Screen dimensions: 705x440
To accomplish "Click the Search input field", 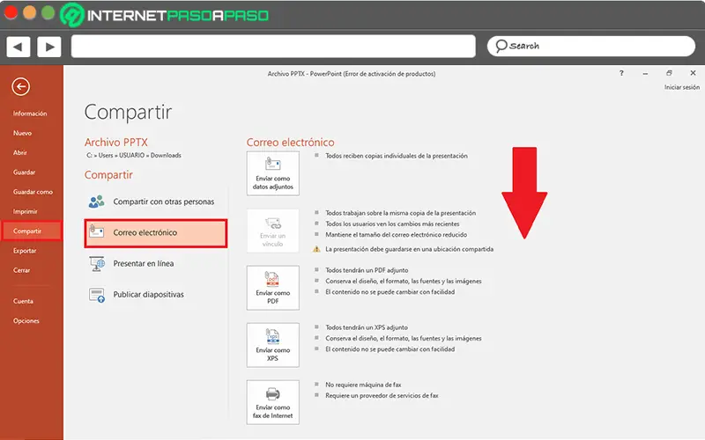I will tap(590, 47).
